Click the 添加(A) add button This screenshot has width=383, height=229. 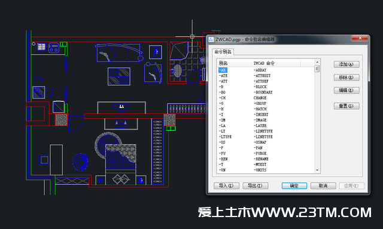point(346,64)
